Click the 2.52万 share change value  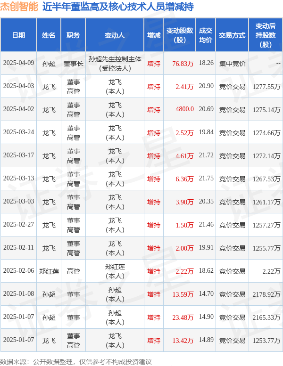pos(184,133)
